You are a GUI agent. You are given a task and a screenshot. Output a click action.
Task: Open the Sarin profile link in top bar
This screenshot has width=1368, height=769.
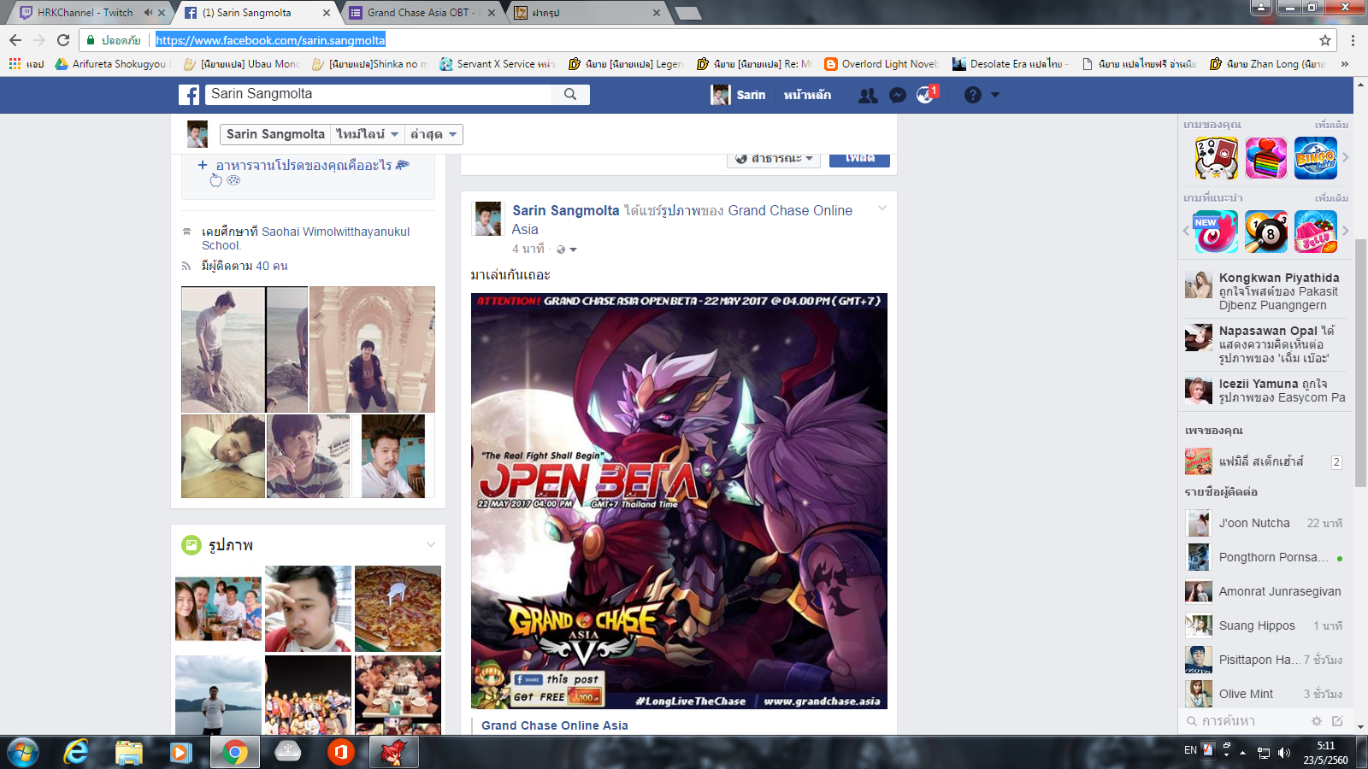(x=739, y=95)
